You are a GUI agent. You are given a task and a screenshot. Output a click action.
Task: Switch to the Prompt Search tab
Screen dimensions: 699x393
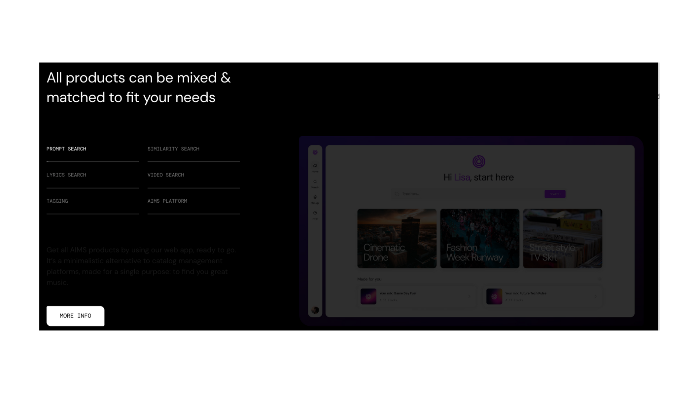click(x=66, y=149)
